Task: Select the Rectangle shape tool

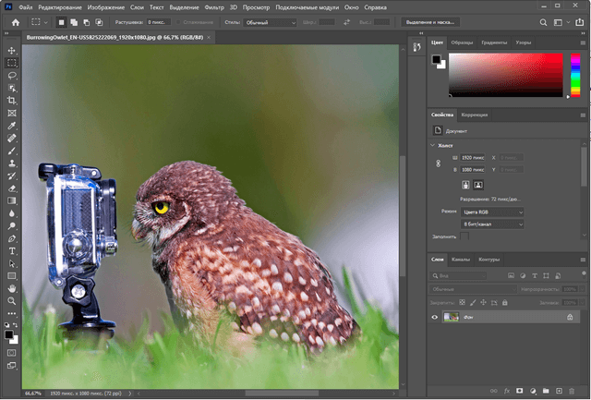Action: click(12, 276)
